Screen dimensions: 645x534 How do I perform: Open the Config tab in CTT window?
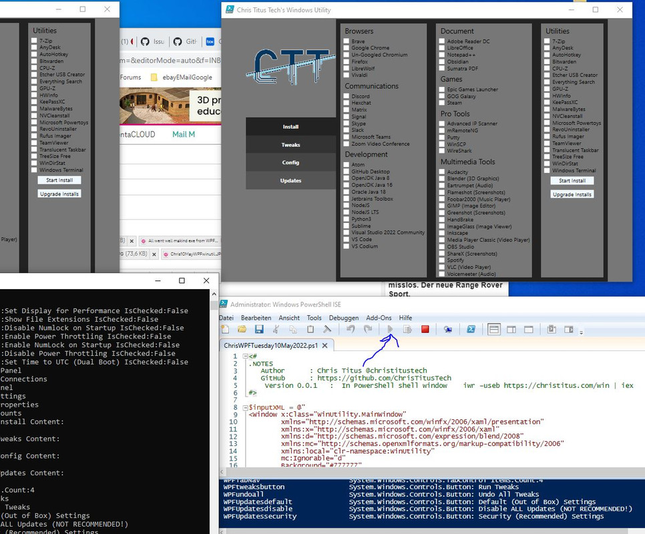pos(291,162)
